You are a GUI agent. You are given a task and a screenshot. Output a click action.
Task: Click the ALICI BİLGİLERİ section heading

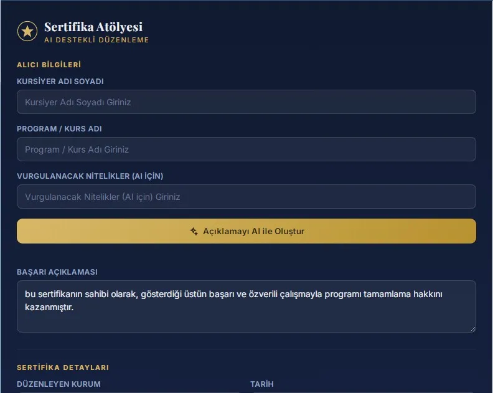pos(49,65)
